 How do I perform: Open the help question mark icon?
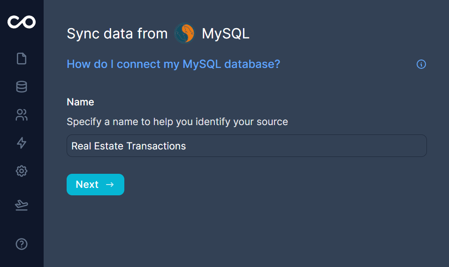point(22,244)
